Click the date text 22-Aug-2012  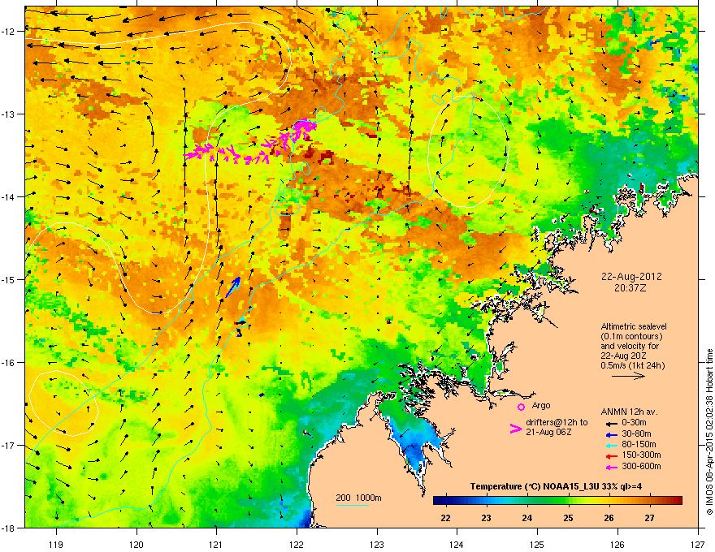pyautogui.click(x=631, y=277)
